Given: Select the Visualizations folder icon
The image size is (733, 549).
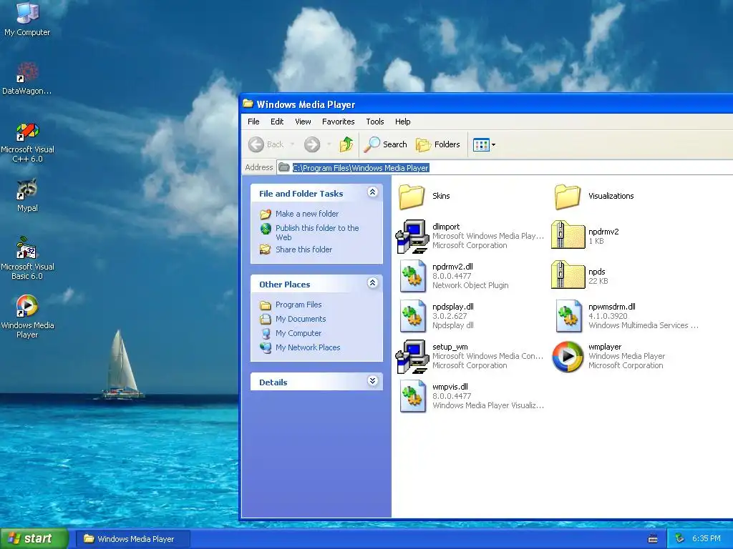Looking at the screenshot, I should tap(568, 196).
